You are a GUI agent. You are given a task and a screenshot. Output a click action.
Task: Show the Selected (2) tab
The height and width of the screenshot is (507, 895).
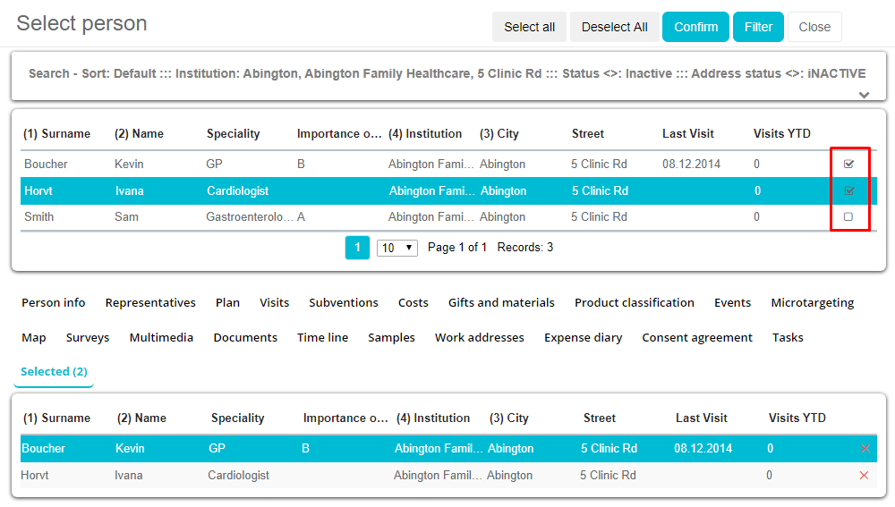point(54,372)
